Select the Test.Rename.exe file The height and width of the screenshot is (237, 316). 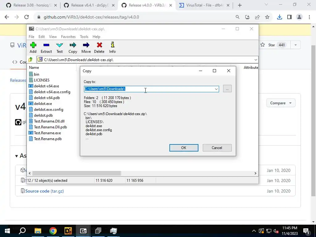coord(45,133)
